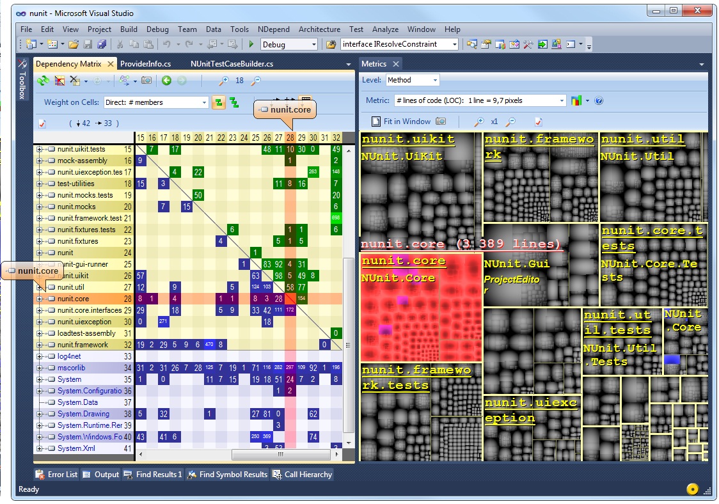Open the Analyze menu
The height and width of the screenshot is (504, 719).
(x=385, y=29)
